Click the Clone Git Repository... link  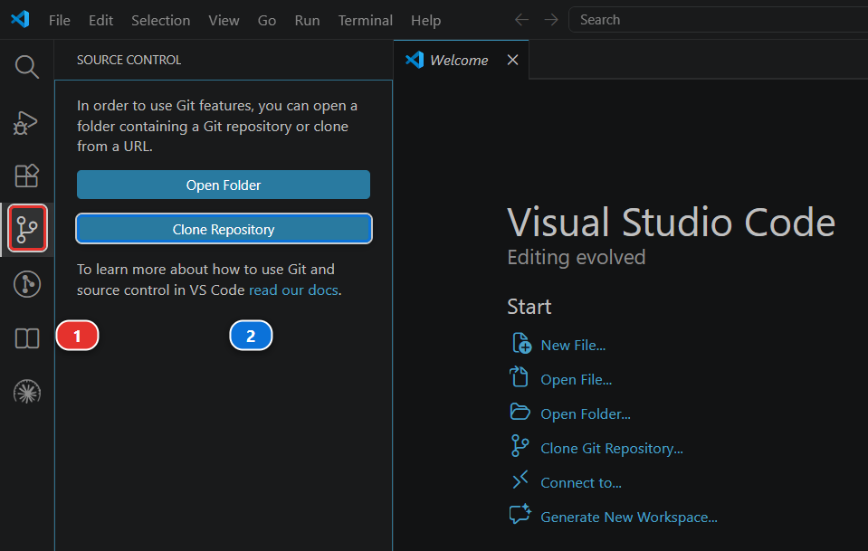(x=612, y=448)
